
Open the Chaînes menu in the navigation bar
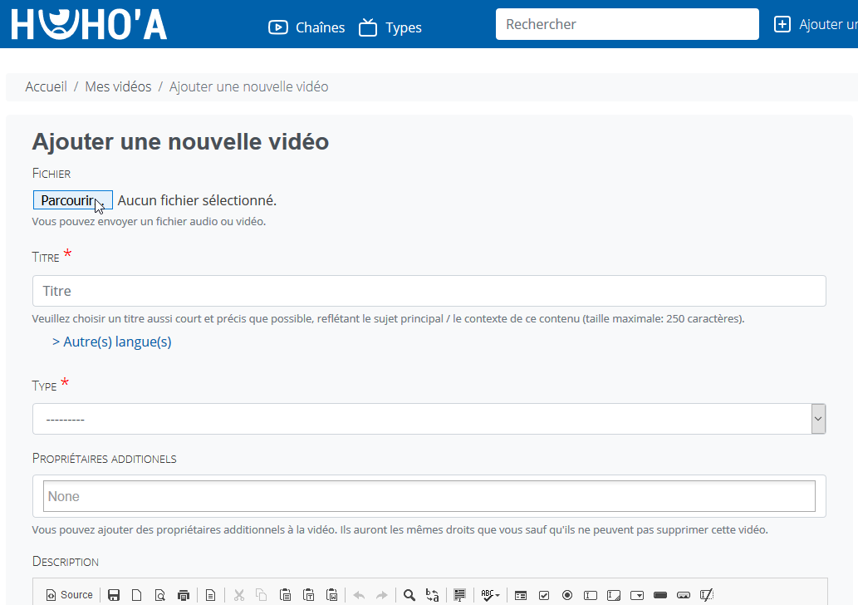tap(306, 27)
